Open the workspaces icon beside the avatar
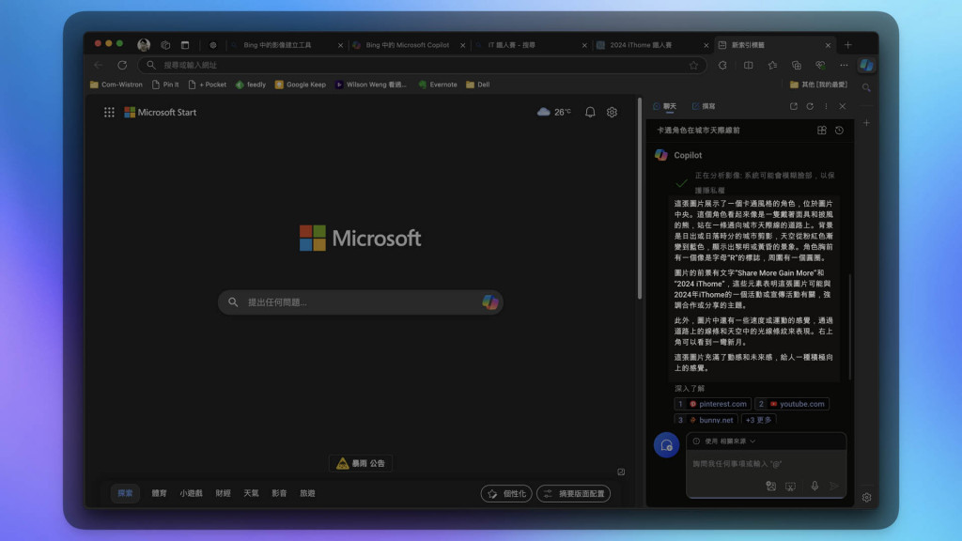The width and height of the screenshot is (962, 541). (x=165, y=45)
